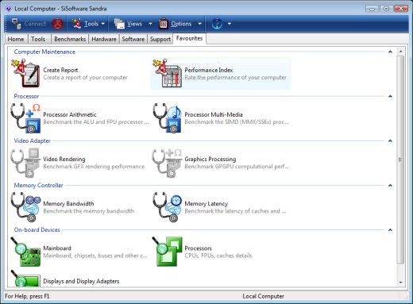Screen dimensions: 413x304
Task: Click the Connect toolbar icon
Action: tap(17, 24)
